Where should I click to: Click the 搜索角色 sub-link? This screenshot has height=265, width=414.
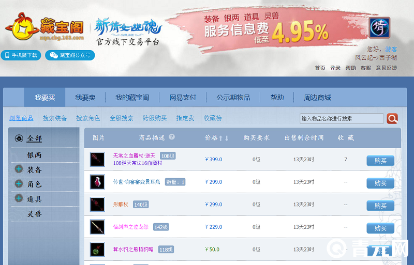pyautogui.click(x=88, y=118)
